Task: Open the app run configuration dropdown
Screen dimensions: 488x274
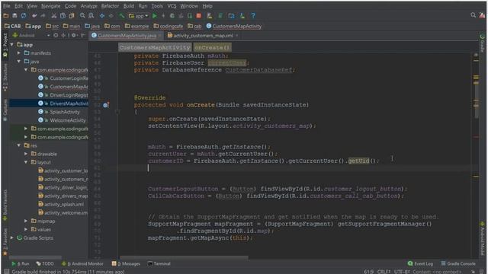Action: click(138, 15)
